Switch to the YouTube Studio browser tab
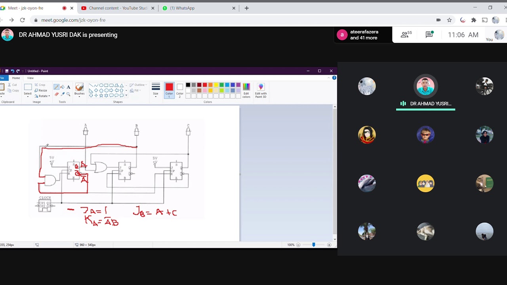 (117, 8)
